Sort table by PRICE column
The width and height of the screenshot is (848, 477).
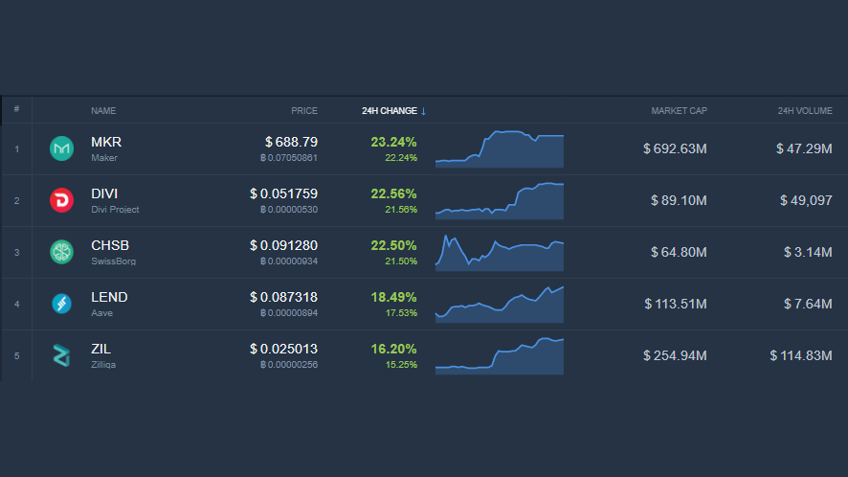point(304,110)
